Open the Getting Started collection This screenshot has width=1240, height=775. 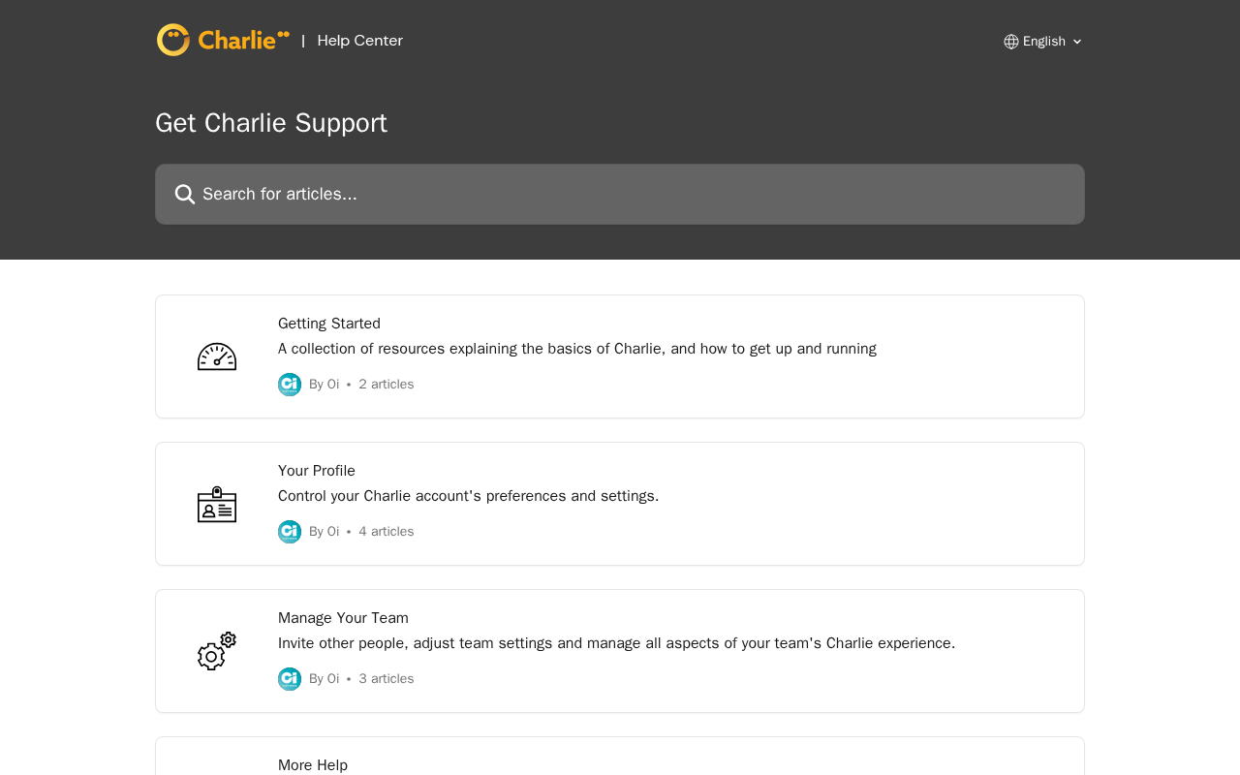click(620, 356)
